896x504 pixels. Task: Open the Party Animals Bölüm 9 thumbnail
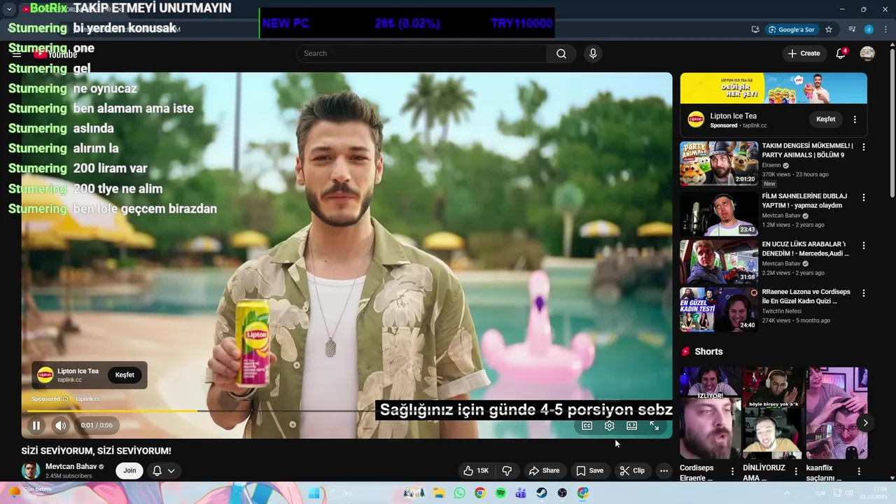pos(719,163)
